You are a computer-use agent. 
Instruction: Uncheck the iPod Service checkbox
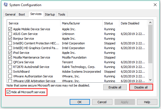(x=10, y=53)
